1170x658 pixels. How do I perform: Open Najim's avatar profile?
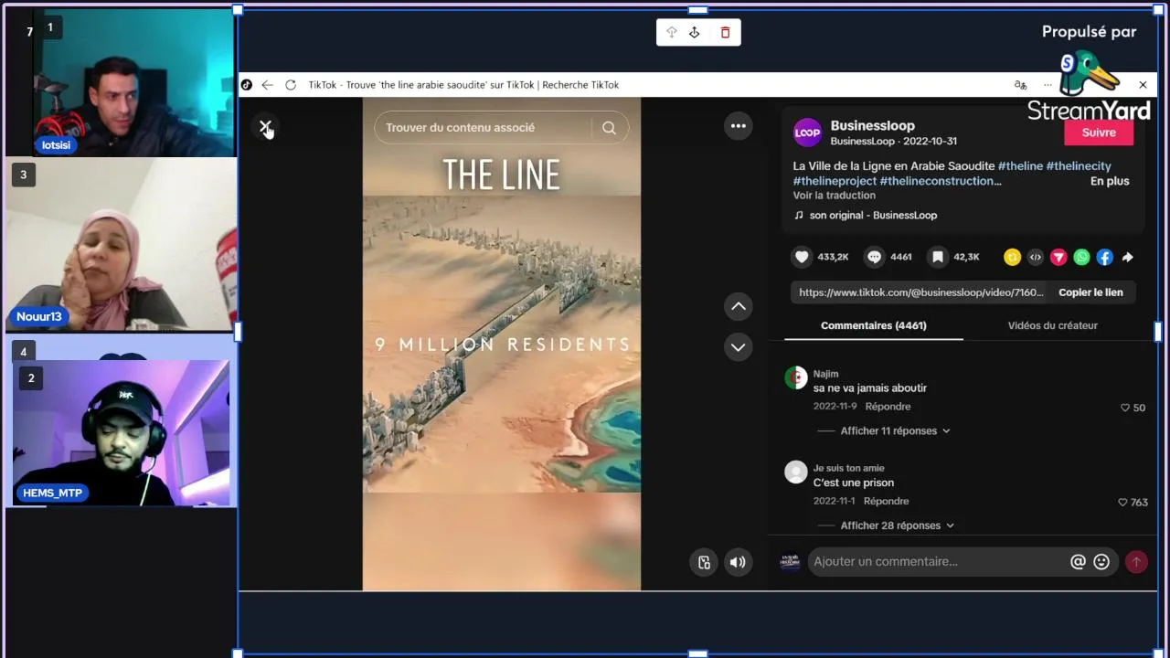(796, 377)
